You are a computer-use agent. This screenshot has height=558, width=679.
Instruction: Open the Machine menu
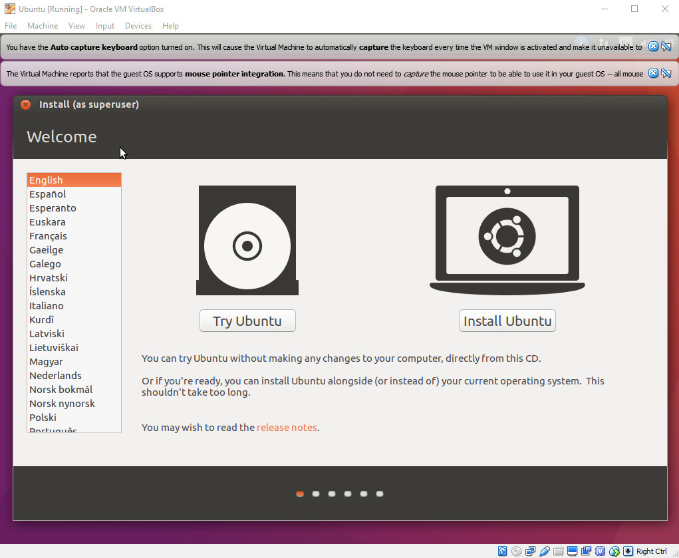43,26
